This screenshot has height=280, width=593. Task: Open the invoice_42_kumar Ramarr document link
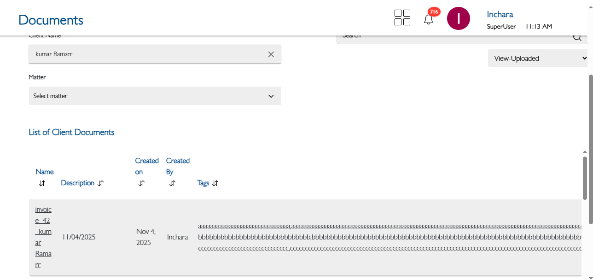tap(43, 237)
